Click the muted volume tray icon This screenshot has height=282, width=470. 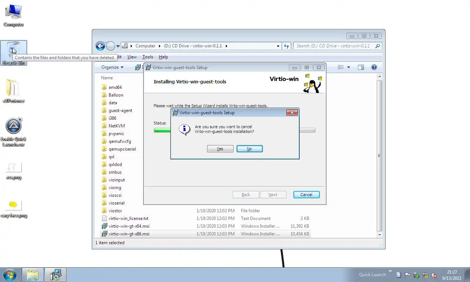pos(434,275)
